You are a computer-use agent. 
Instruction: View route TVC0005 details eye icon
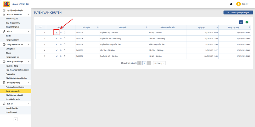(60, 32)
